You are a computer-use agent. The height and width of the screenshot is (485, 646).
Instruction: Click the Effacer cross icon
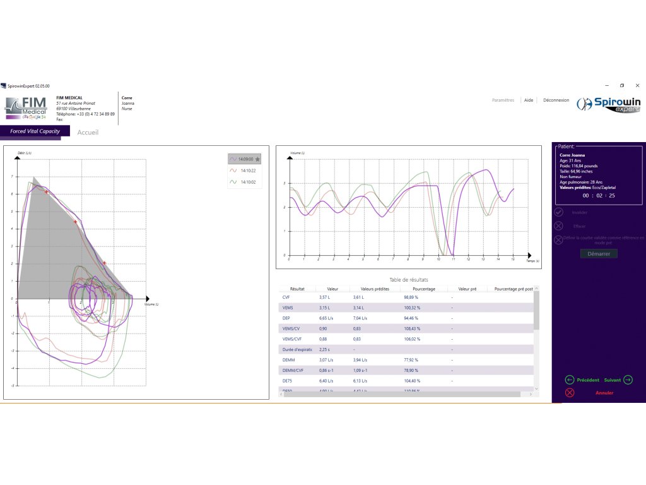559,225
